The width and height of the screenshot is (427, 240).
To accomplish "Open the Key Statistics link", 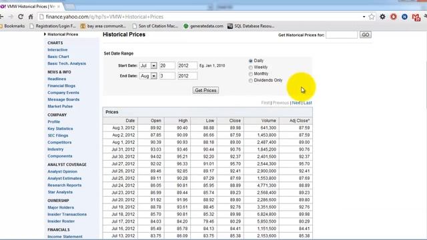I will click(x=60, y=129).
